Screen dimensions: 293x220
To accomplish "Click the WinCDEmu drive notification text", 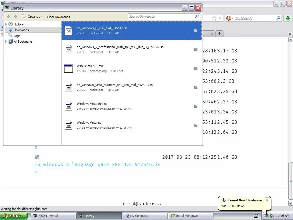I will (x=232, y=206).
